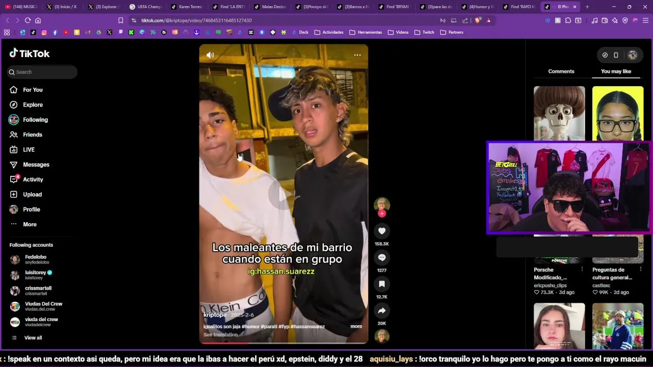Click the #hassansuarez hashtag in caption
The image size is (653, 367).
tap(308, 326)
